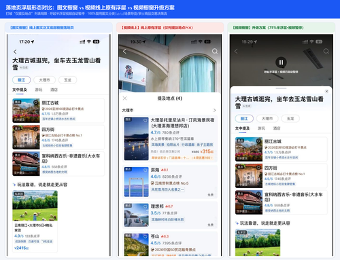The width and height of the screenshot is (340, 260).
Task: Open 理想邦 thumbnail in middle phone
Action: pyautogui.click(x=137, y=215)
